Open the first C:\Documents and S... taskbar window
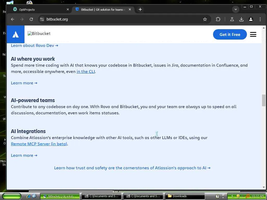This screenshot has width=267, height=200. tap(101, 196)
